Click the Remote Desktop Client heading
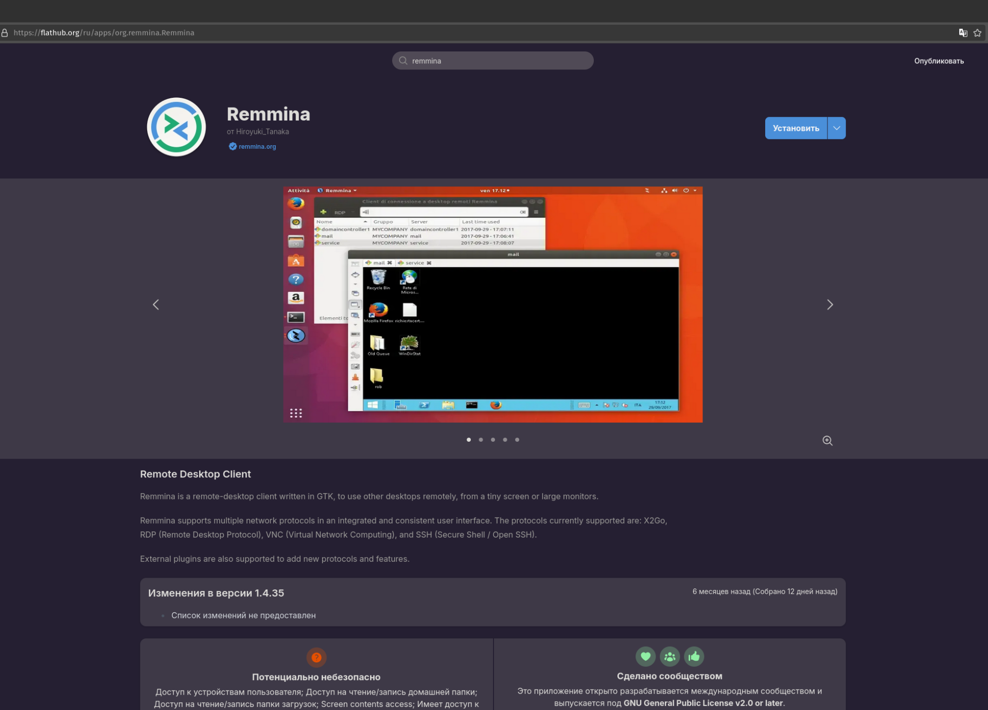The width and height of the screenshot is (988, 710). (x=196, y=474)
